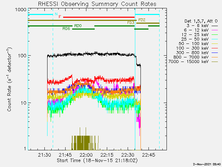This screenshot has width=222, height=167.
Task: Click the 'Det 1,5,7, Att 0' legend header
Action: point(201,21)
